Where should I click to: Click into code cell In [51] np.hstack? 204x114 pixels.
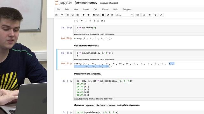pyautogui.click(x=139, y=54)
